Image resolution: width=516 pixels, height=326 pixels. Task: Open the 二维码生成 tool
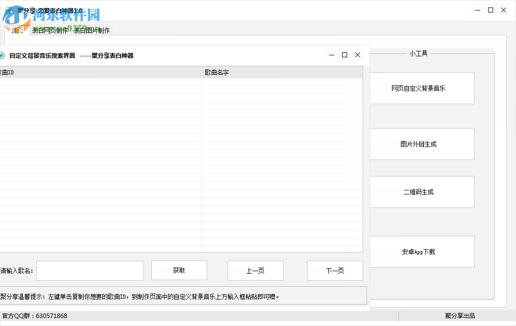point(422,192)
